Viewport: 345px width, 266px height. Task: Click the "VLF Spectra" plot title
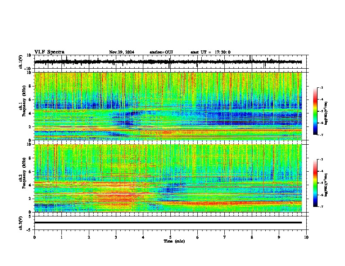tap(49, 52)
